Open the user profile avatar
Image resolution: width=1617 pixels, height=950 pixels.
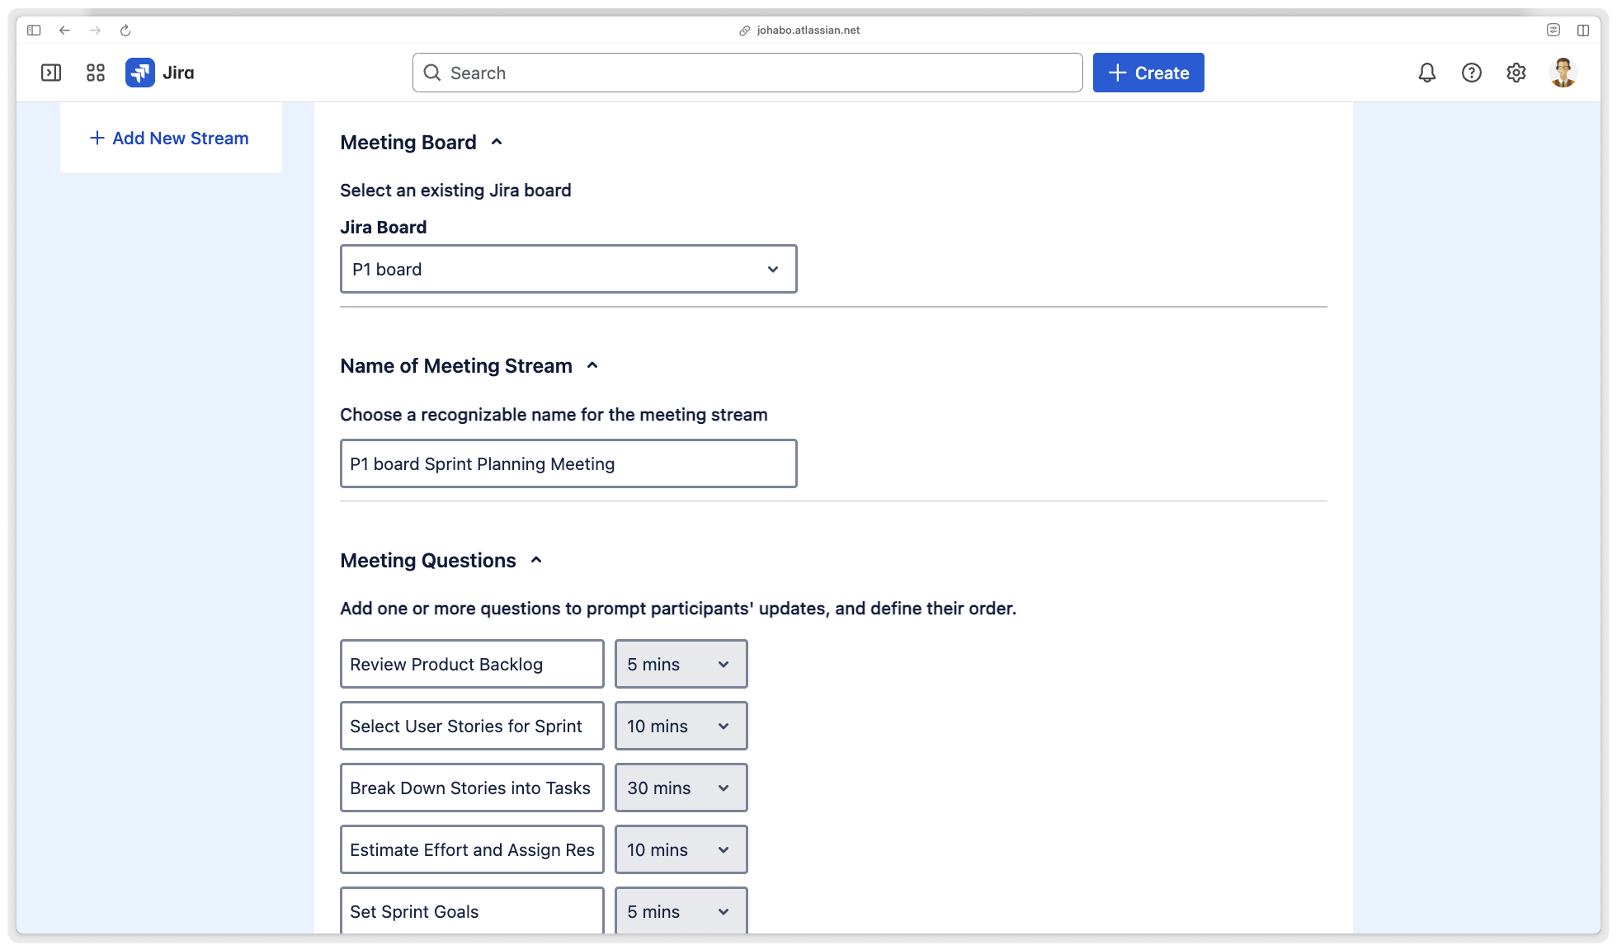[x=1563, y=73]
